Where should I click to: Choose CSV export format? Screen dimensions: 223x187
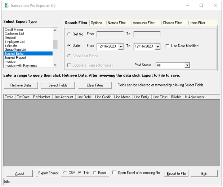click(x=65, y=173)
